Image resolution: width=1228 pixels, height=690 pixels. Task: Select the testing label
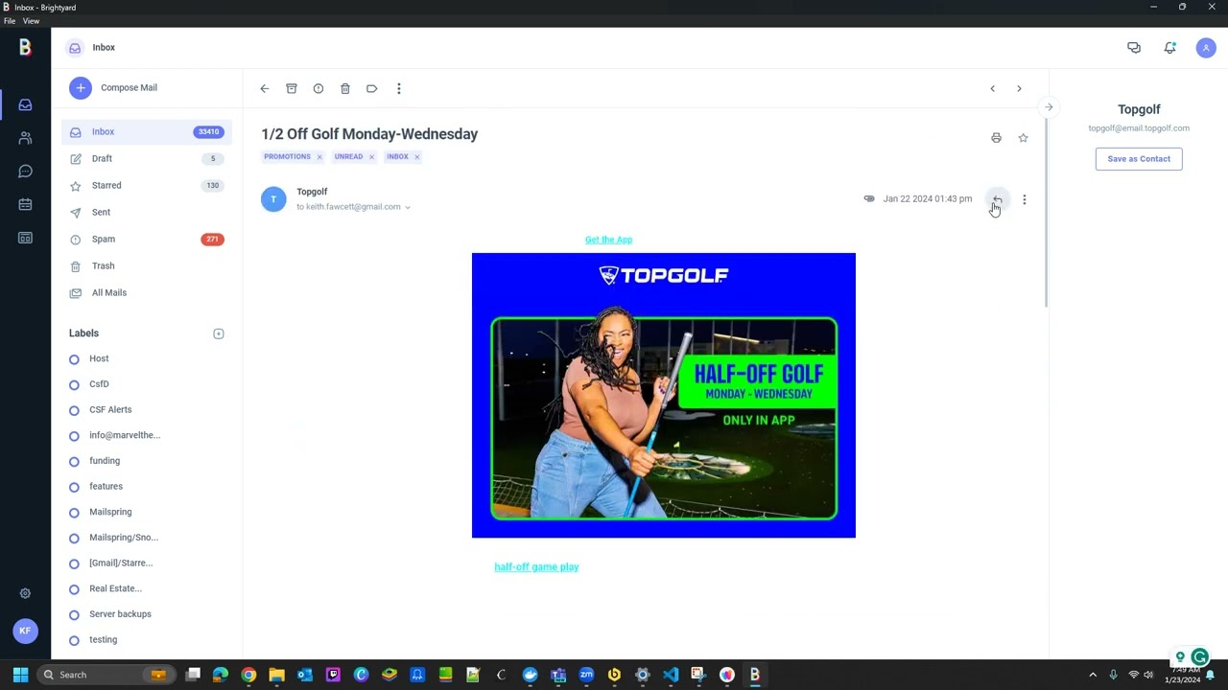click(103, 640)
